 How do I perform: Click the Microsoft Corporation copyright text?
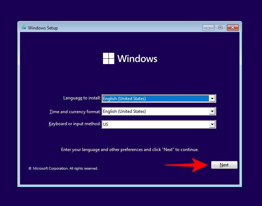coord(63,169)
